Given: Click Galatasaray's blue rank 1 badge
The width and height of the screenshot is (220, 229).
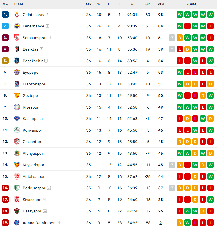Looking at the screenshot, I should pos(5,15).
